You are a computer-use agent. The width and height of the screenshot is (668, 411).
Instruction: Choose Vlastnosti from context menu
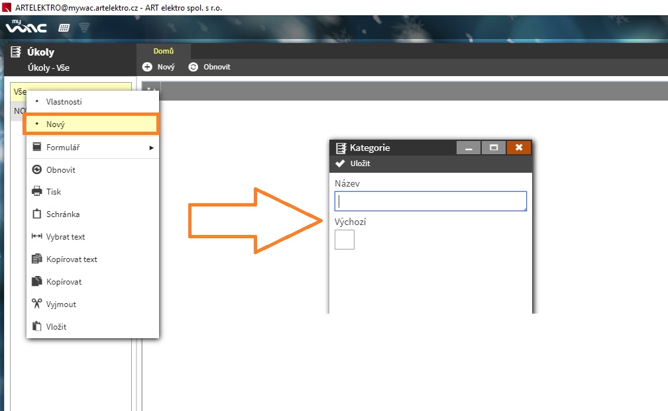coord(64,101)
